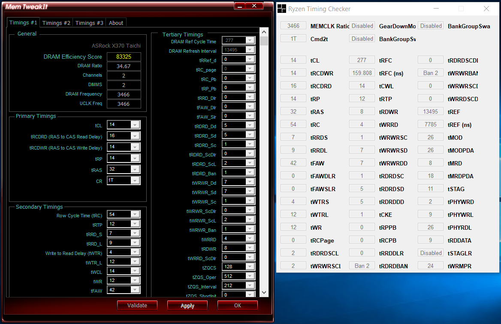Open the tRCDWR RAS to CAS Write Delay dropdown
Viewport: 501px width, 324px height.
click(x=135, y=147)
